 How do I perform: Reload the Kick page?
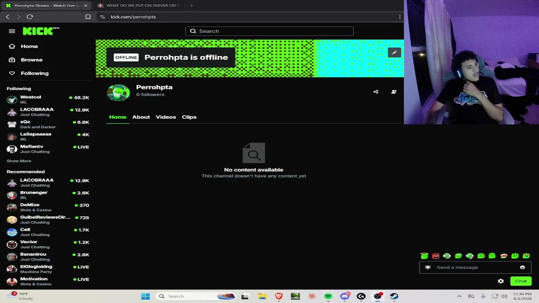(30, 17)
